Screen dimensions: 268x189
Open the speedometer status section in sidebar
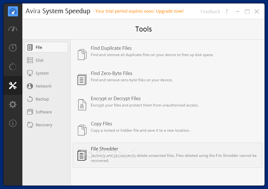[x=13, y=29]
